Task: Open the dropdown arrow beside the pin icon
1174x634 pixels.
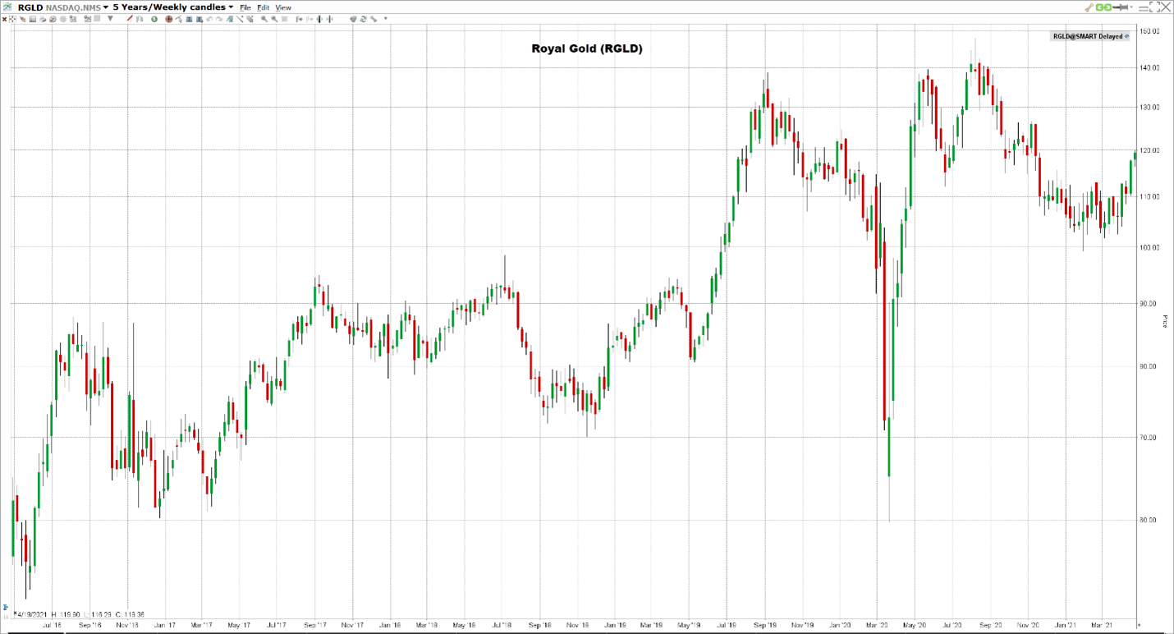Action: click(x=1131, y=7)
